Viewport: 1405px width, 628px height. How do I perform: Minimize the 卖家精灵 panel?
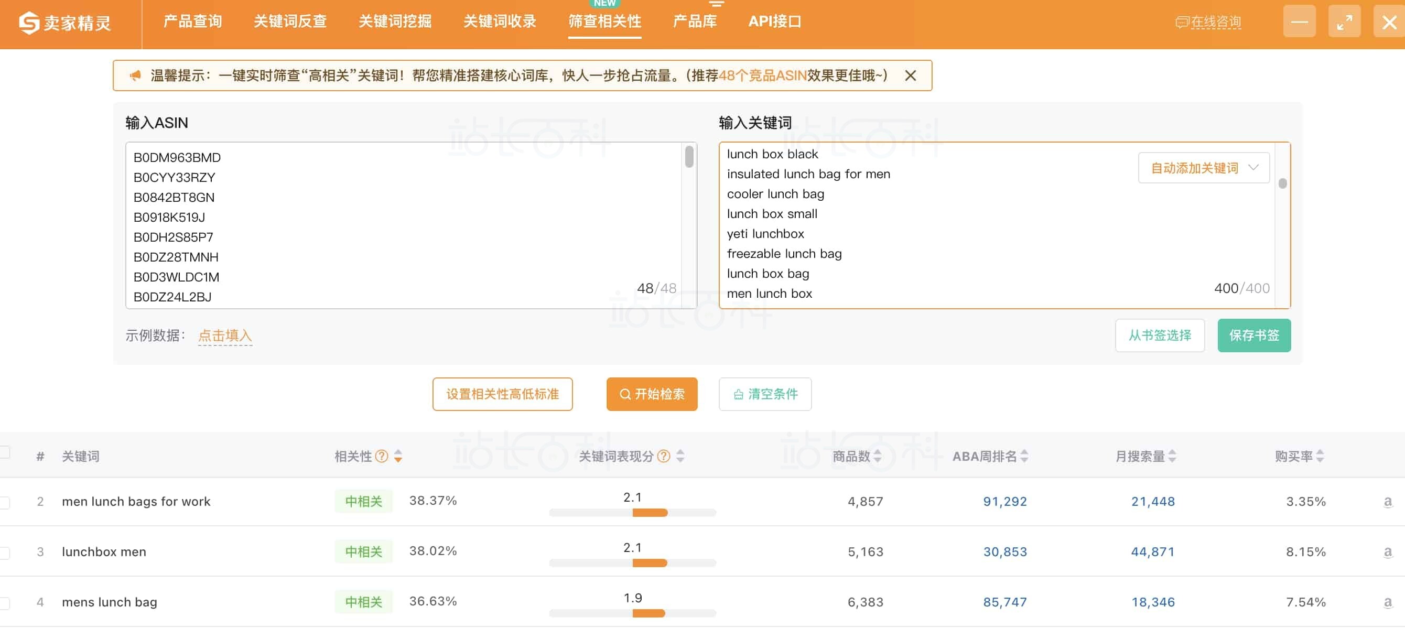pyautogui.click(x=1299, y=23)
